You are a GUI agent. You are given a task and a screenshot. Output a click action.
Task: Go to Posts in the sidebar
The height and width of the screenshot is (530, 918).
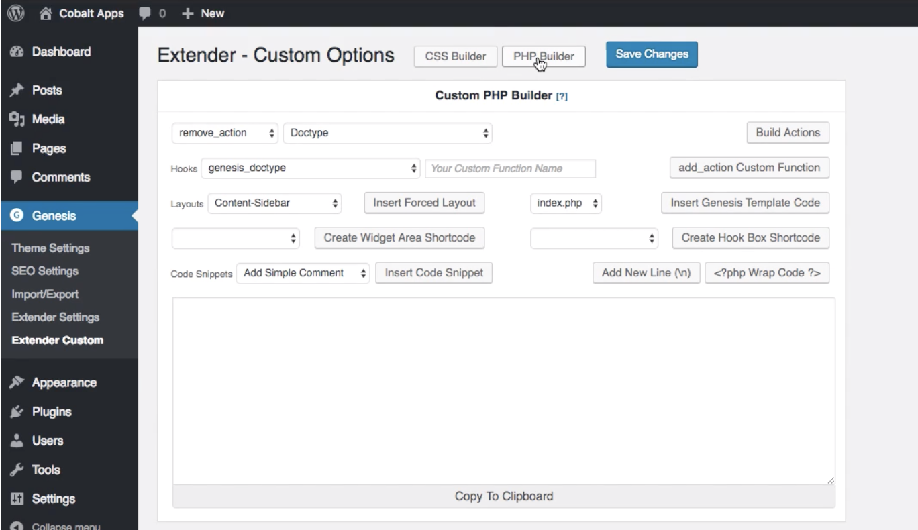[x=46, y=90]
